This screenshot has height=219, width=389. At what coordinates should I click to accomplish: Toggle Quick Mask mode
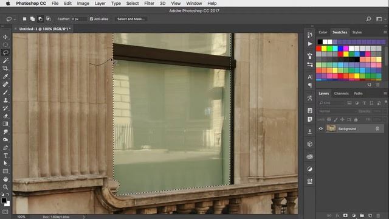tap(5, 212)
